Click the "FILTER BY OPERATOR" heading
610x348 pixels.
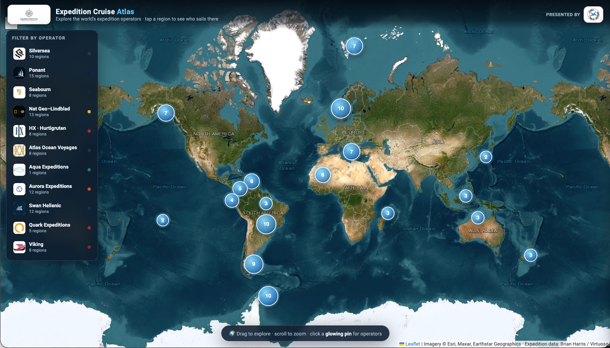pyautogui.click(x=39, y=38)
